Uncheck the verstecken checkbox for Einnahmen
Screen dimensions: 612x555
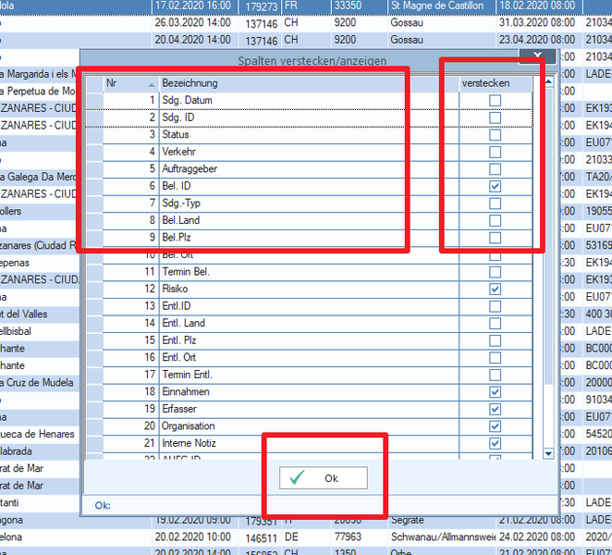pyautogui.click(x=495, y=392)
